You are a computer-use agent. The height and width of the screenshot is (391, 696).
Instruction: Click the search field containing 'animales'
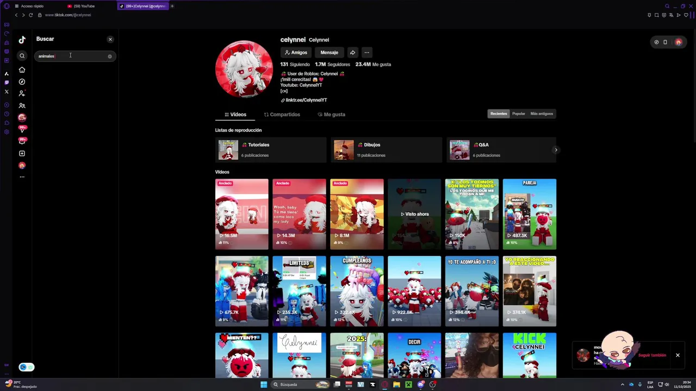click(75, 56)
